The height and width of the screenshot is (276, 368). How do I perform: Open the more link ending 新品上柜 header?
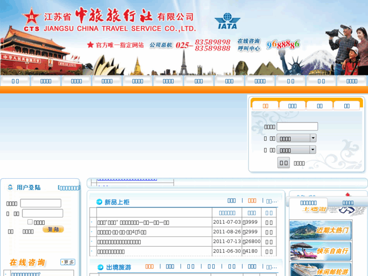point(272,202)
